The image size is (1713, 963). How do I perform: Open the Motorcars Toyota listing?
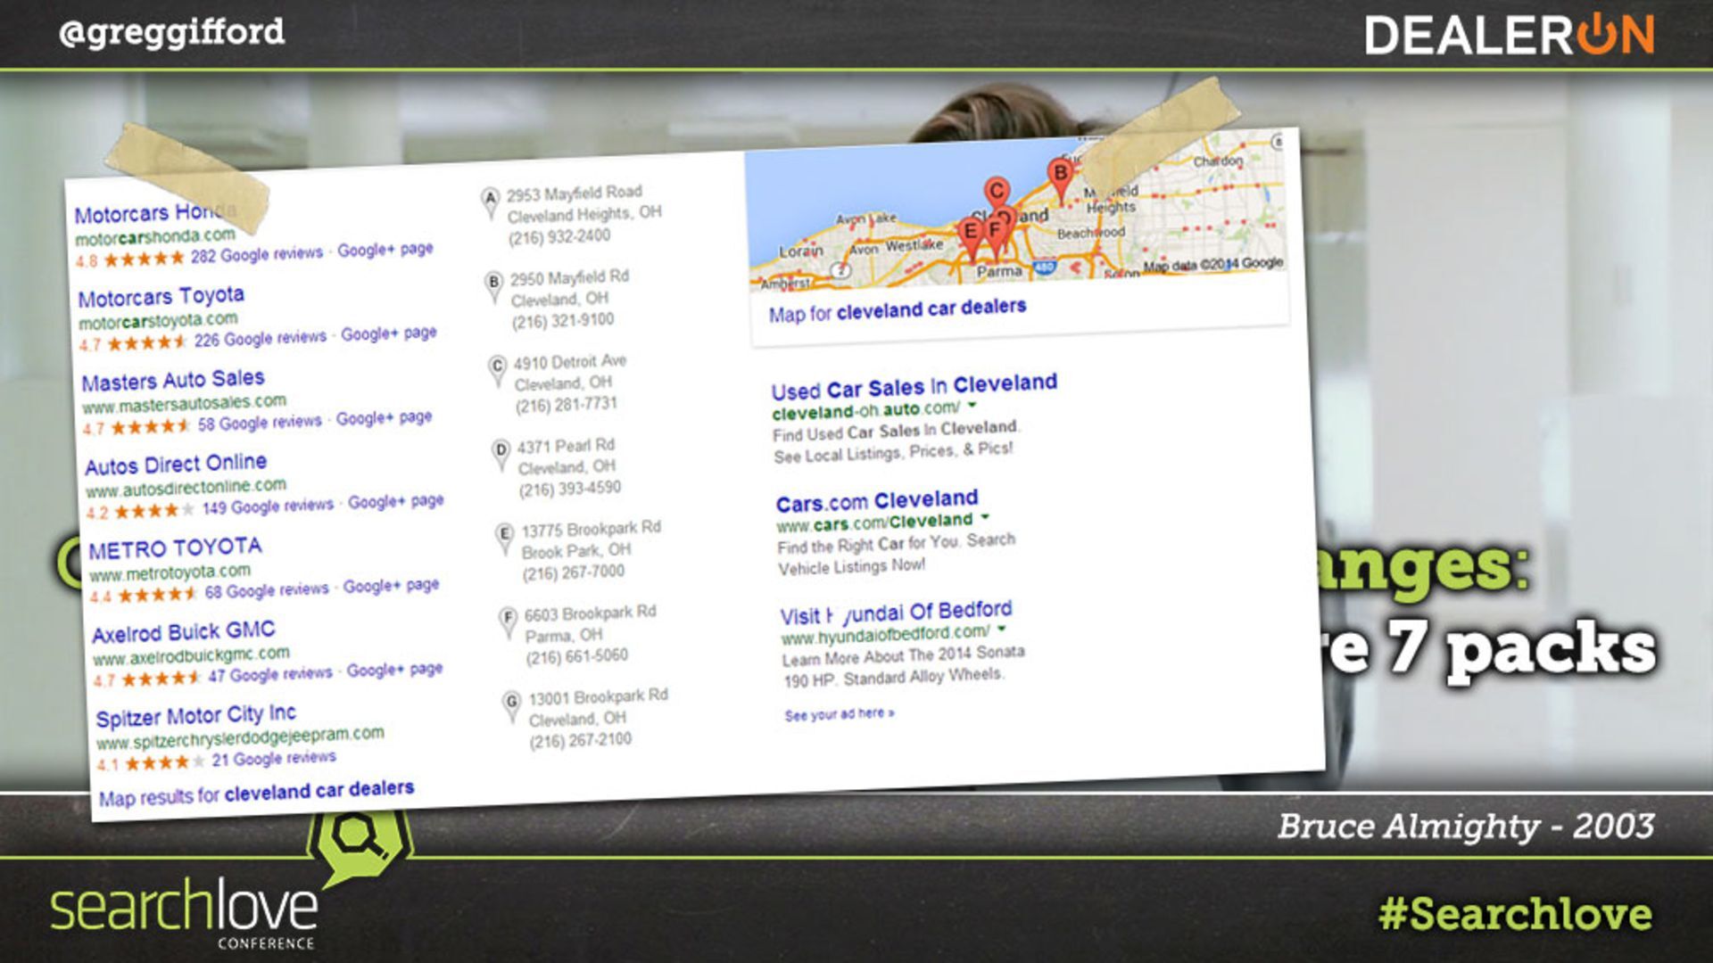(x=161, y=296)
